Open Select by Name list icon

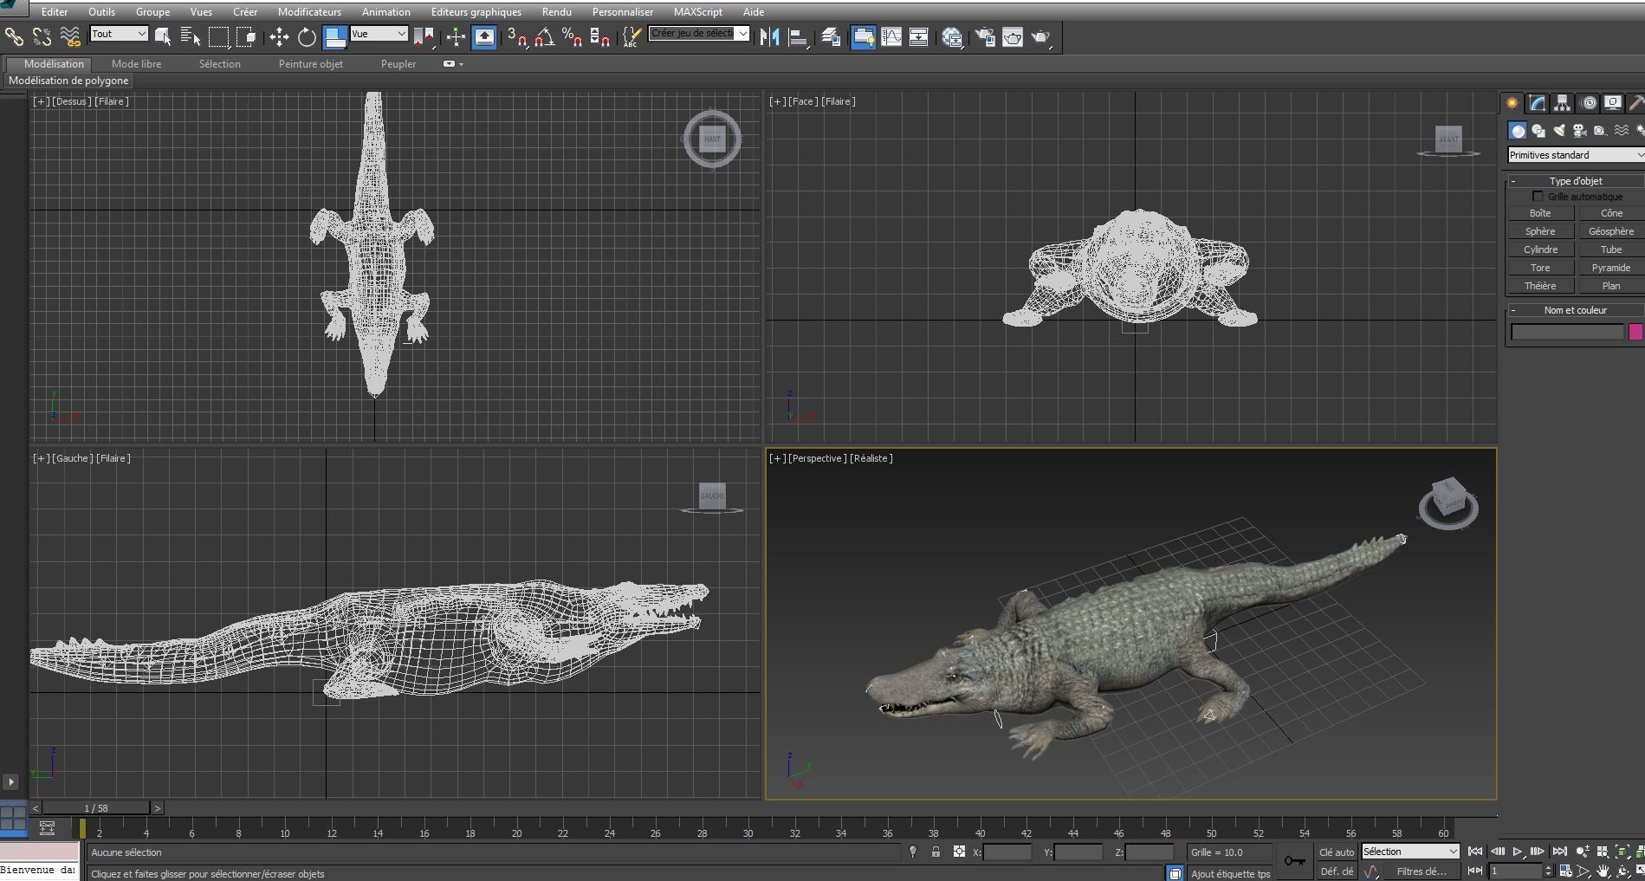(x=191, y=36)
